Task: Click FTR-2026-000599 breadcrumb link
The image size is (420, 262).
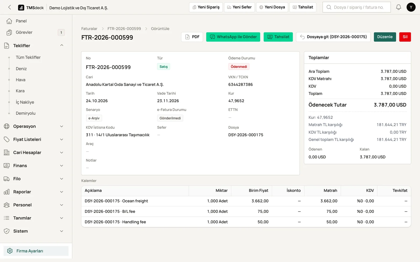Action: [124, 29]
